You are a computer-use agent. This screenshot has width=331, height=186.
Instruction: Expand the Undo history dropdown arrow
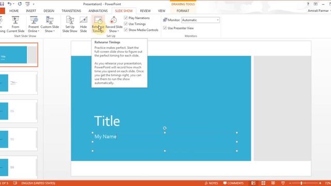tap(13, 4)
